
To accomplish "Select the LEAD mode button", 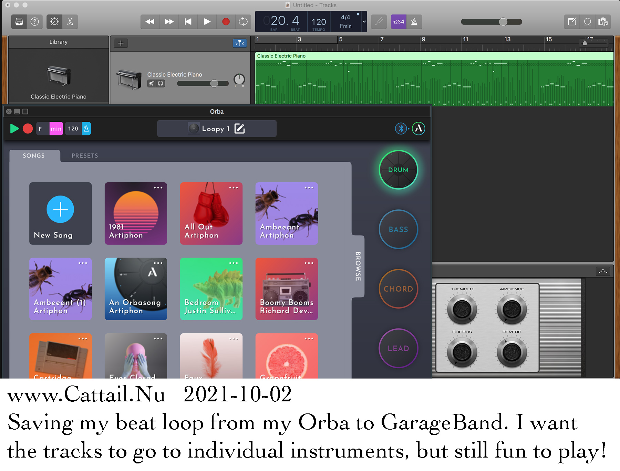I will 399,348.
